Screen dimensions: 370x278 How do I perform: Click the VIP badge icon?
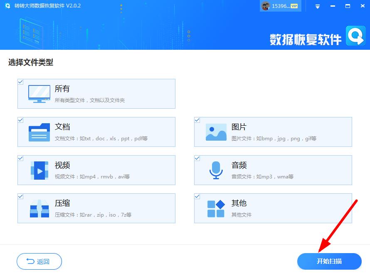tap(294, 6)
